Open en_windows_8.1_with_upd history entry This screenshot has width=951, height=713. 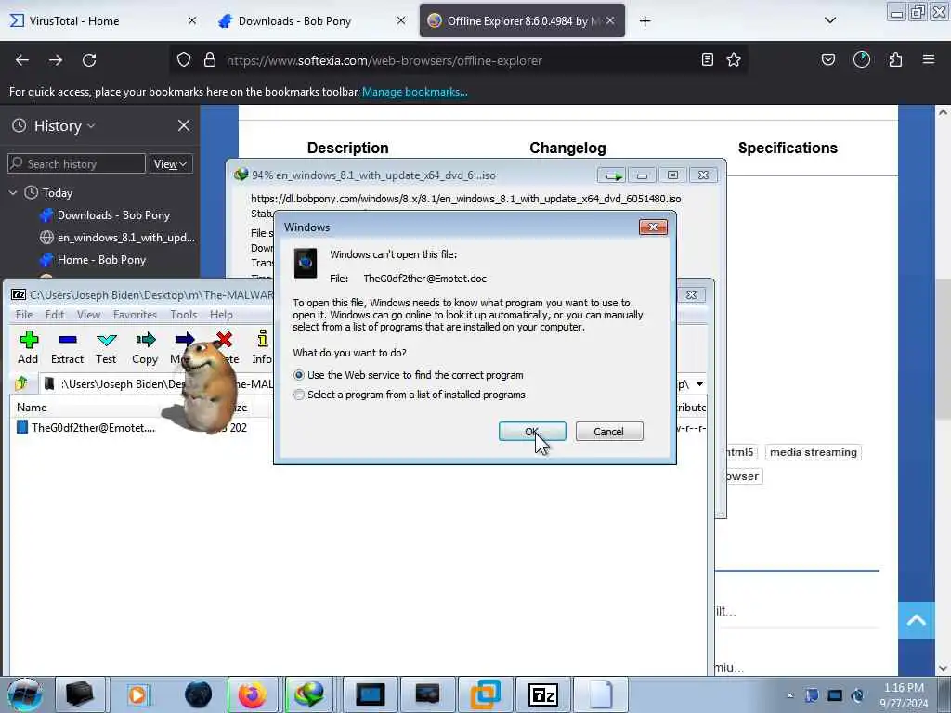pyautogui.click(x=118, y=238)
